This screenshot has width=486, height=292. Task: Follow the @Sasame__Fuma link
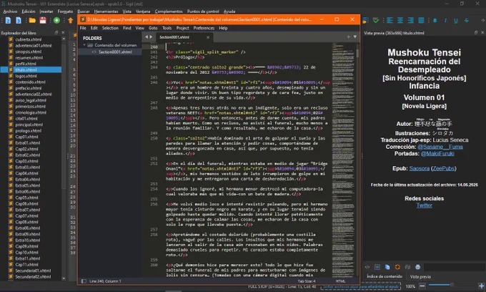tap(440, 147)
